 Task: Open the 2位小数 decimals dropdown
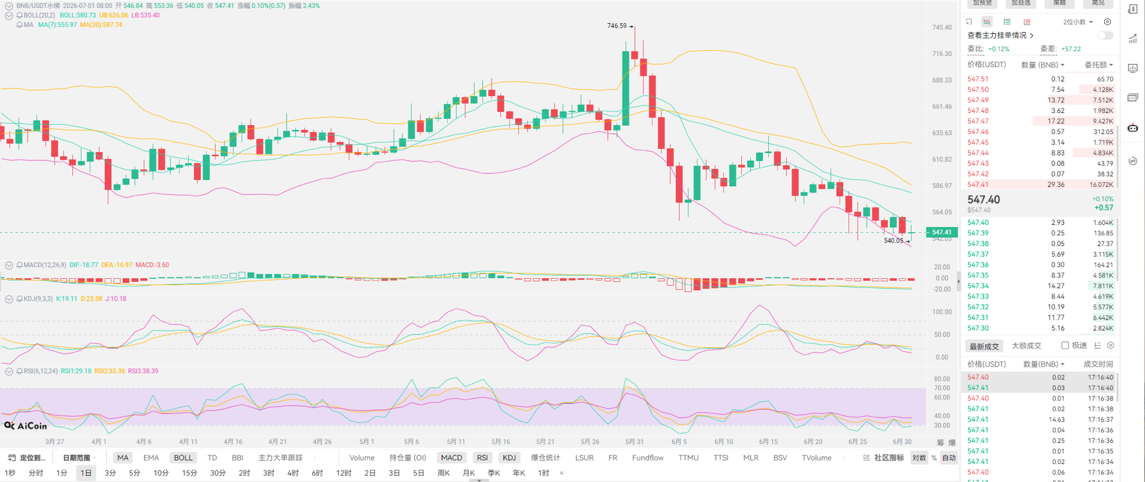pyautogui.click(x=1078, y=22)
